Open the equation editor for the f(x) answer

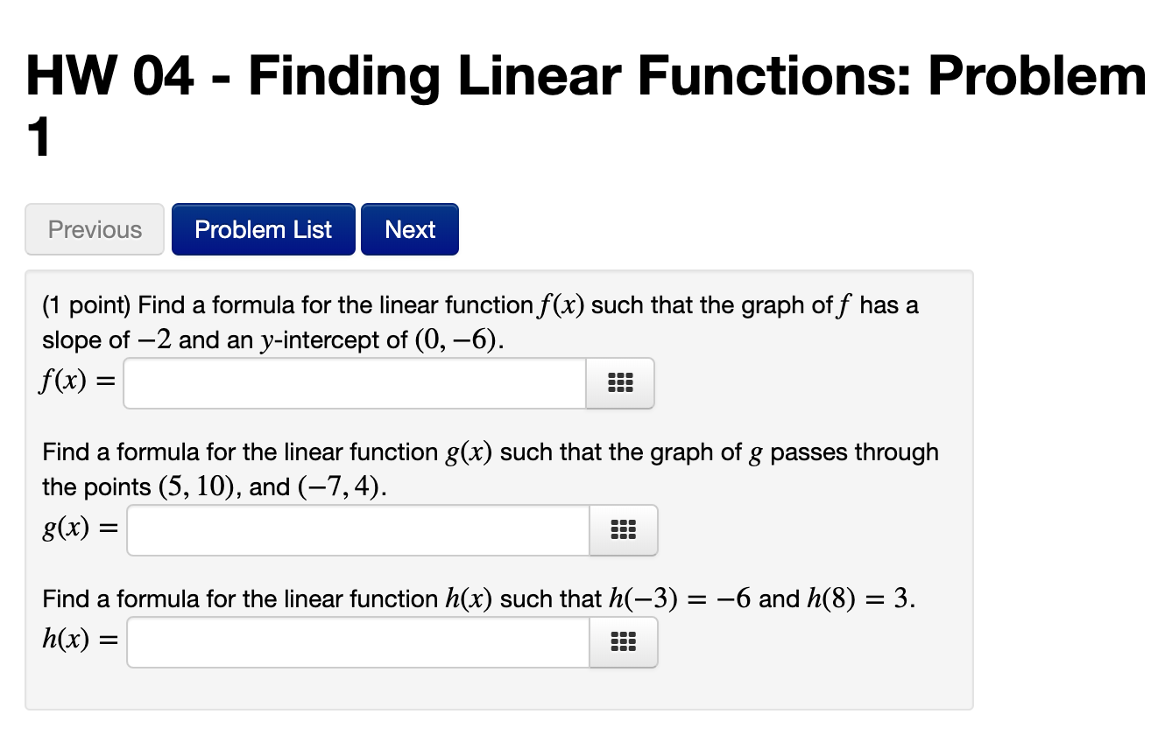620,383
